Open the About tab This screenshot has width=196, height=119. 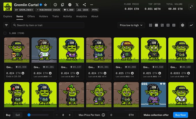95,16
